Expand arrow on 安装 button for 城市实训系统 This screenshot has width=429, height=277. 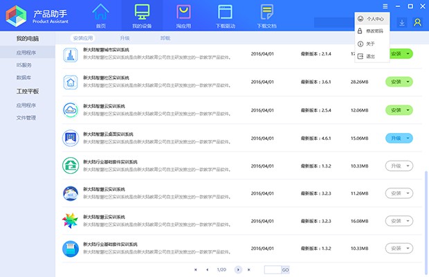[408, 53]
